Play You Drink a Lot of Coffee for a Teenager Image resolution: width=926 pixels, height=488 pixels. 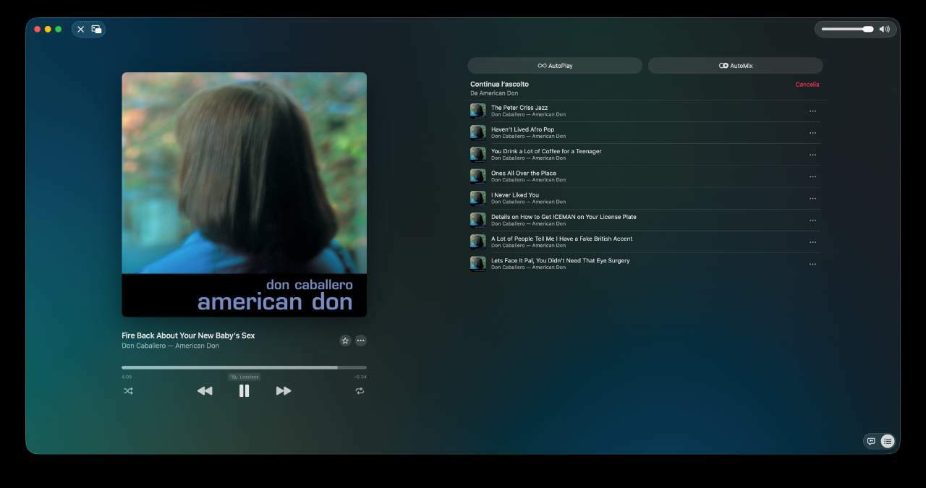pyautogui.click(x=644, y=155)
